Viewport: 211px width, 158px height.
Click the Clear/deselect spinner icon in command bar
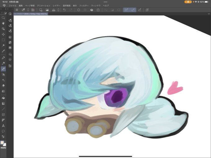(79, 10)
